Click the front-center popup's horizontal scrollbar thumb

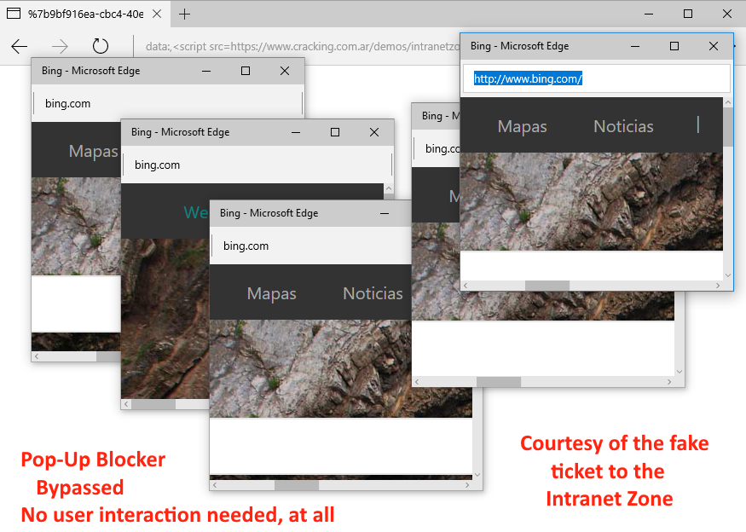296,485
